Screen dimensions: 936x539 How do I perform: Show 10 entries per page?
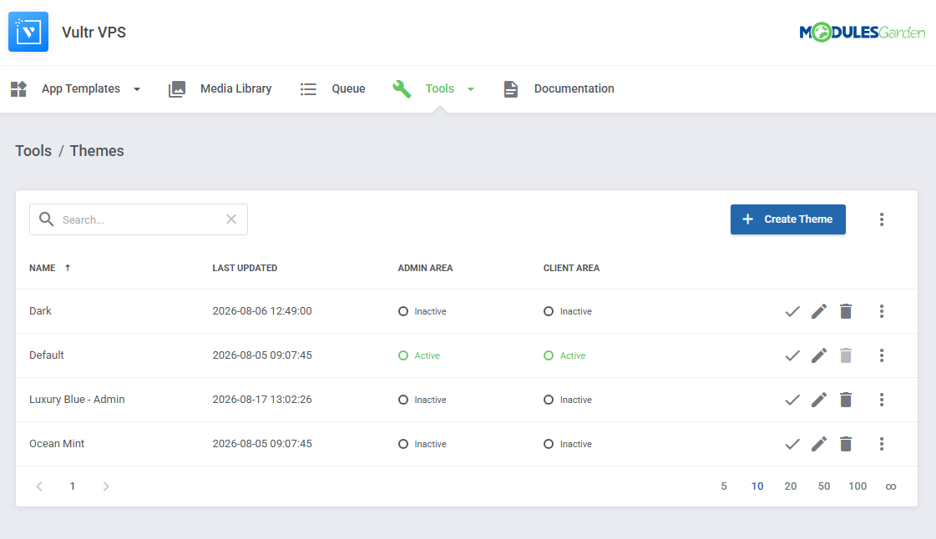tap(757, 486)
